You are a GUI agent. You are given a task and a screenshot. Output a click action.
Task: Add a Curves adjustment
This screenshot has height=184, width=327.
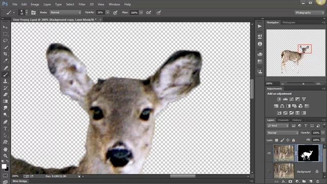(291, 99)
